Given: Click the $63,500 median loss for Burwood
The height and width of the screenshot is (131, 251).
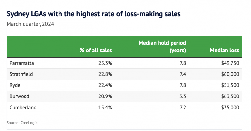Looking at the screenshot, I should point(229,96).
